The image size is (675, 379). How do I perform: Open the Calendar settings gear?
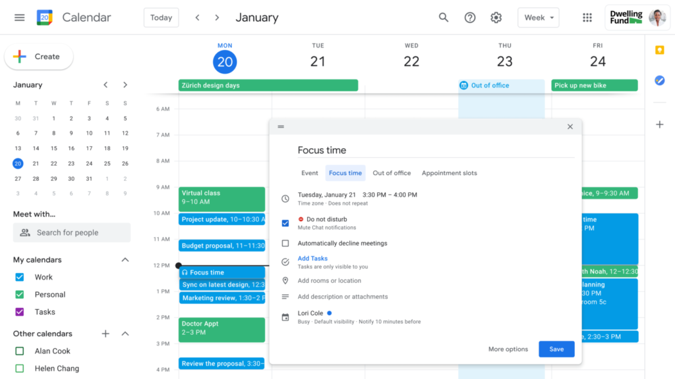pyautogui.click(x=496, y=17)
